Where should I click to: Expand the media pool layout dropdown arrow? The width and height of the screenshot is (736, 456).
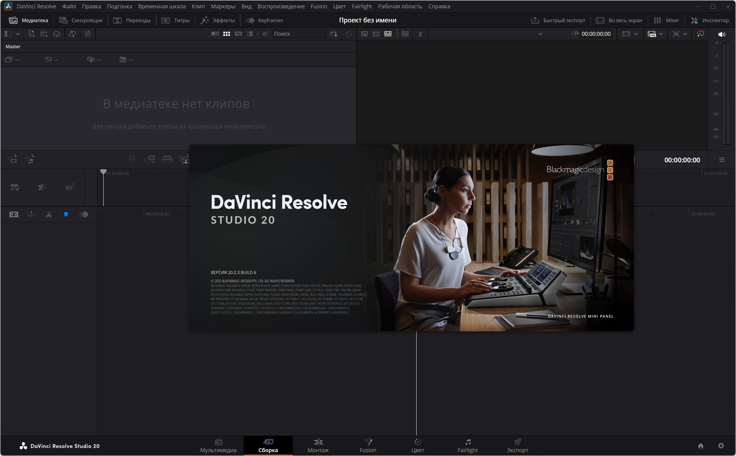[x=18, y=34]
